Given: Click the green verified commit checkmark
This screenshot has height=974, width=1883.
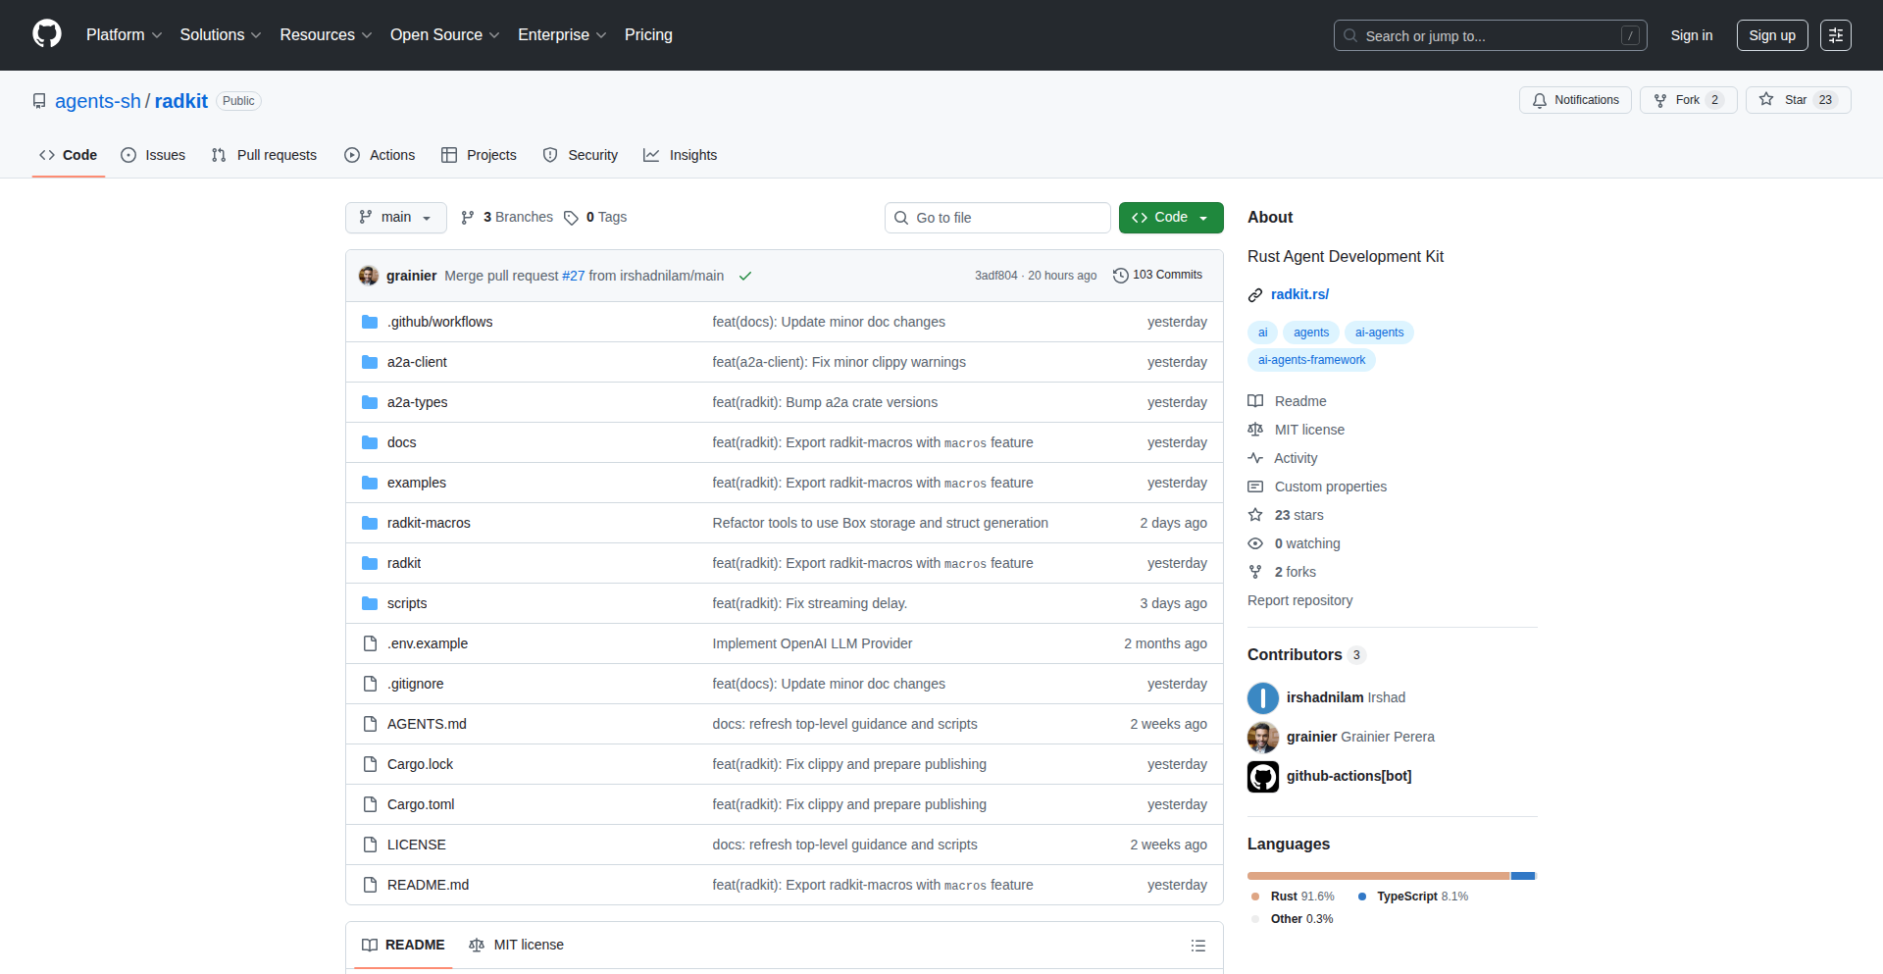Looking at the screenshot, I should click(x=745, y=276).
